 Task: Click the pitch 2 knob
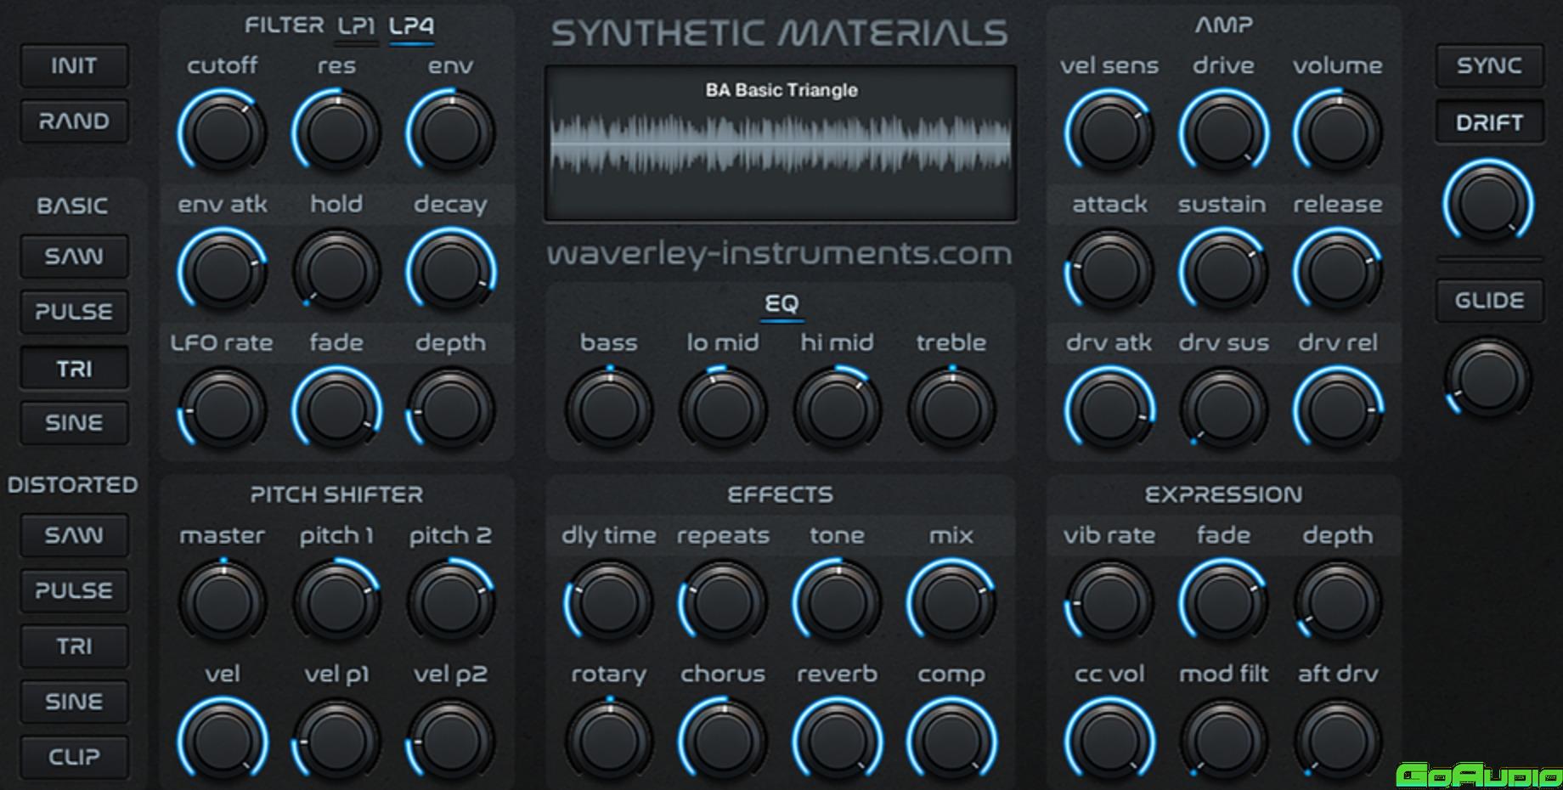[x=450, y=601]
